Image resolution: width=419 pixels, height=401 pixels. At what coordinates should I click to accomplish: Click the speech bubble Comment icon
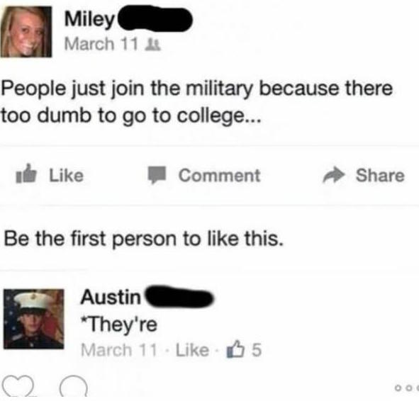coord(157,175)
